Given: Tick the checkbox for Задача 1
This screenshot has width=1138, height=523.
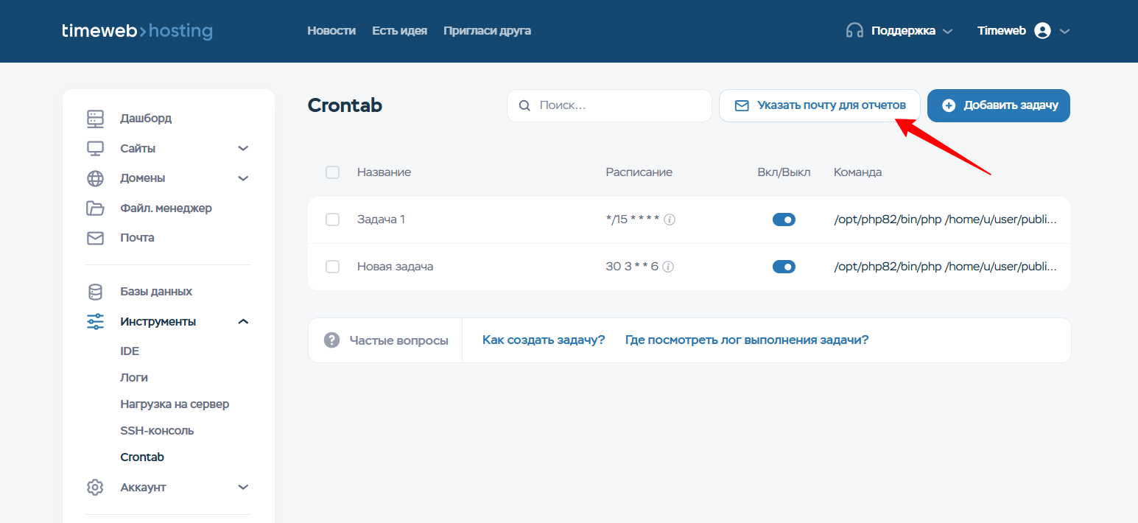Looking at the screenshot, I should point(332,220).
